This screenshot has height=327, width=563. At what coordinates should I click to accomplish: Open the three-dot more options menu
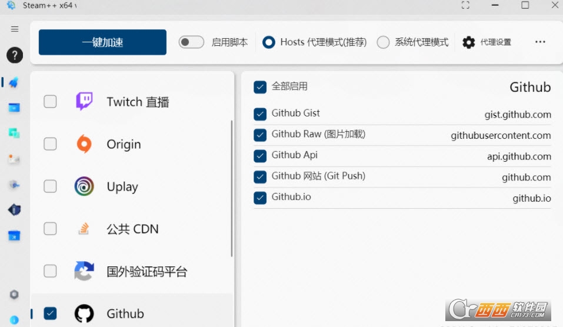click(540, 42)
